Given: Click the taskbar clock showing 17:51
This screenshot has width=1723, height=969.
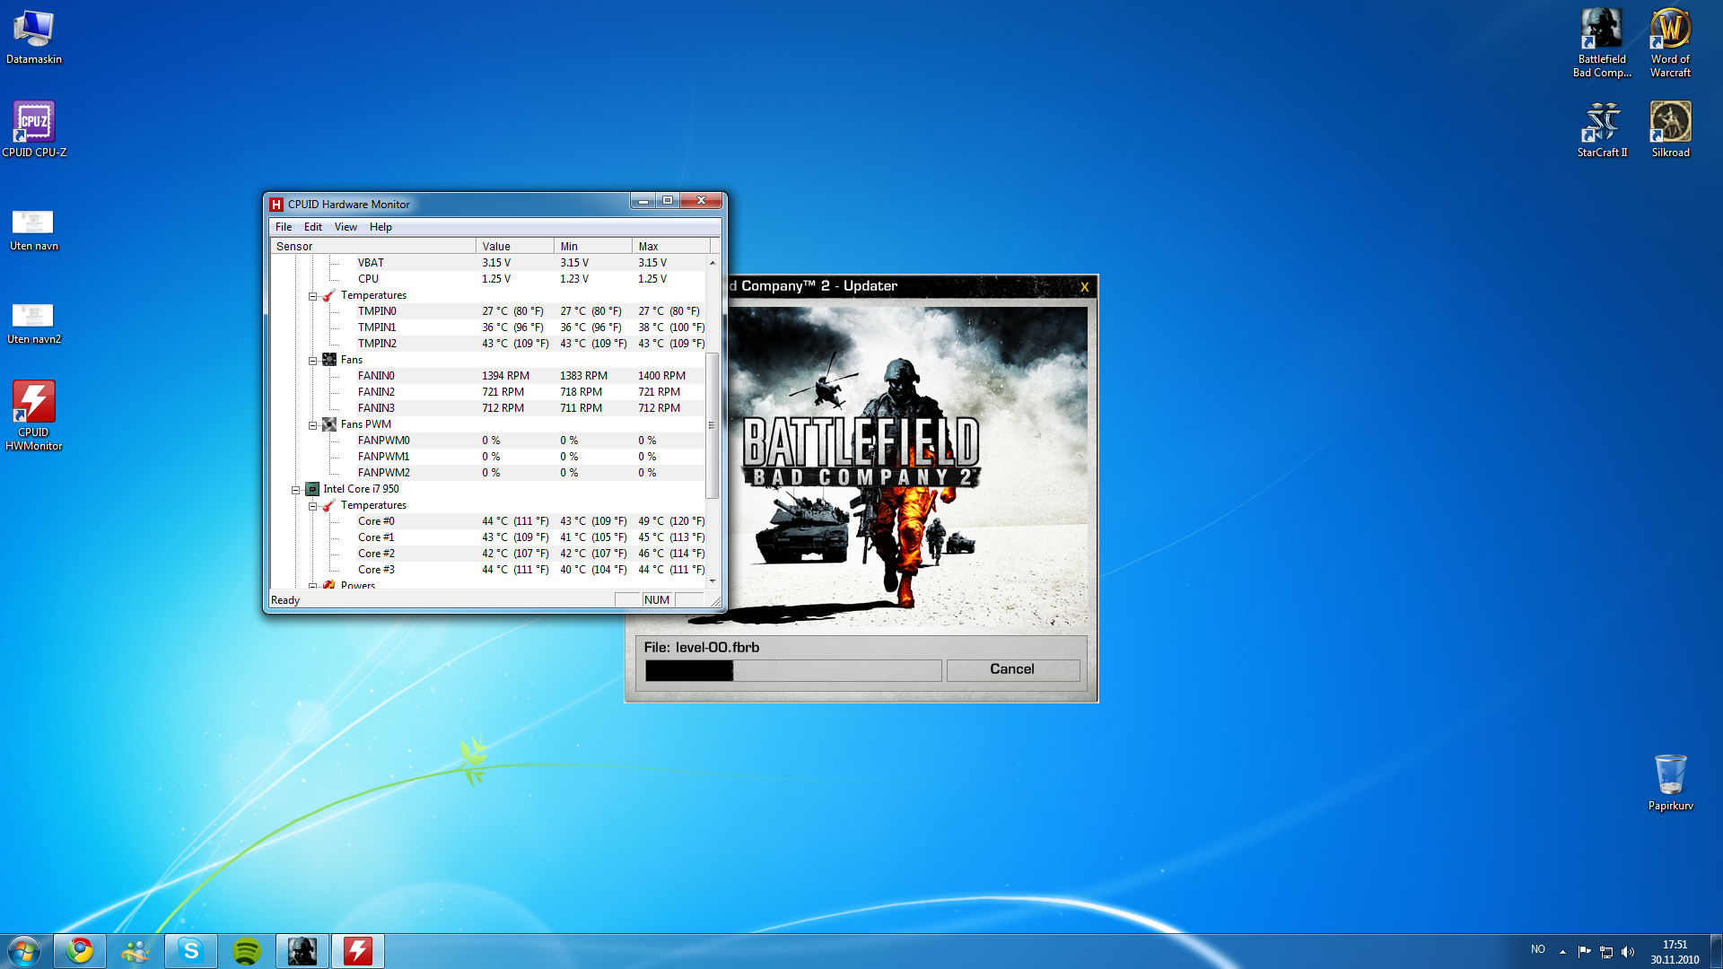Looking at the screenshot, I should (1675, 952).
